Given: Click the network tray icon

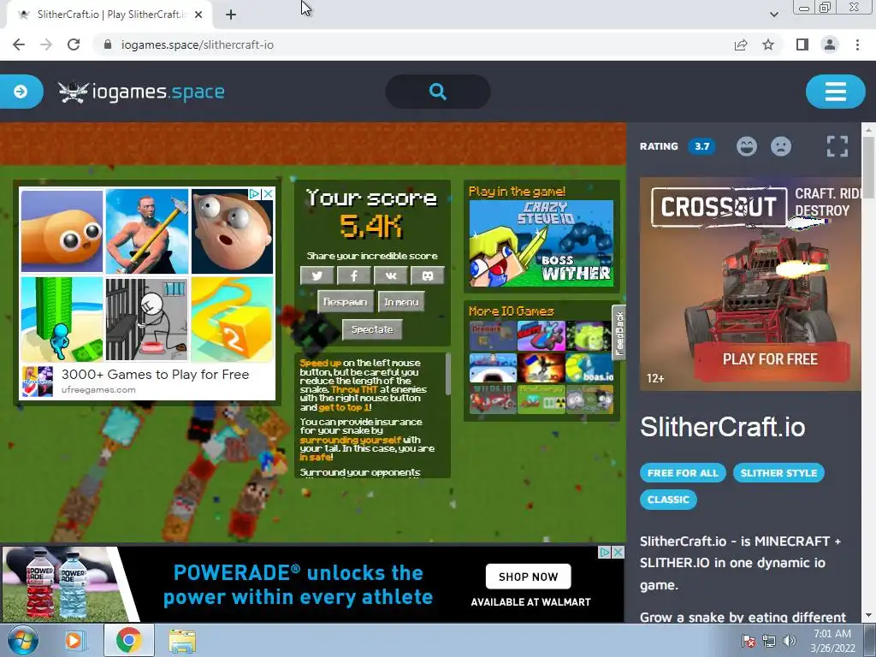Looking at the screenshot, I should [769, 641].
